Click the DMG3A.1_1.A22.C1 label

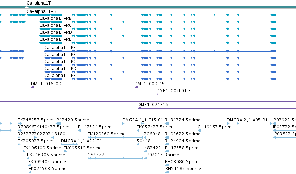(x=81, y=141)
